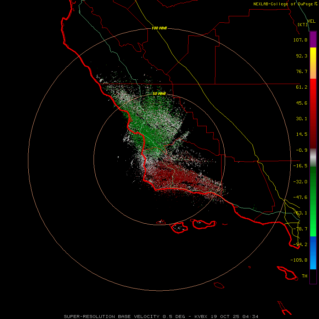Image resolution: width=319 pixels, height=319 pixels.
Task: Pick the green segment of the color bar
Action: click(x=313, y=201)
